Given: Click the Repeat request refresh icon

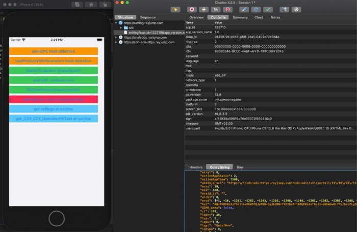Looking at the screenshot, I should click(x=256, y=9).
